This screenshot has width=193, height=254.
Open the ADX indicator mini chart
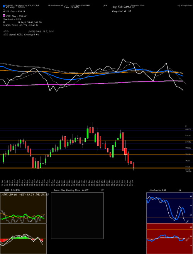(x=23, y=208)
